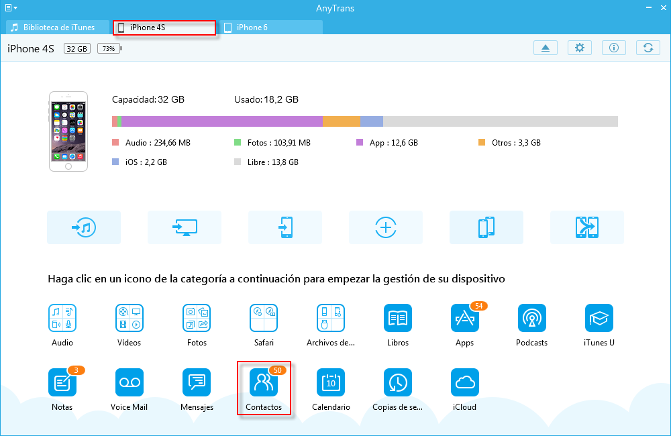Click the purple App segment of storage bar

[222, 121]
